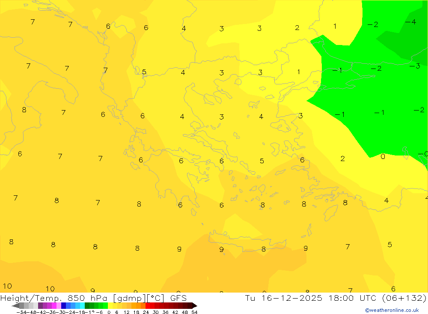This screenshot has height=314, width=428.
Task: Pick the cyan swatch above the −18 label
Action: [82, 306]
